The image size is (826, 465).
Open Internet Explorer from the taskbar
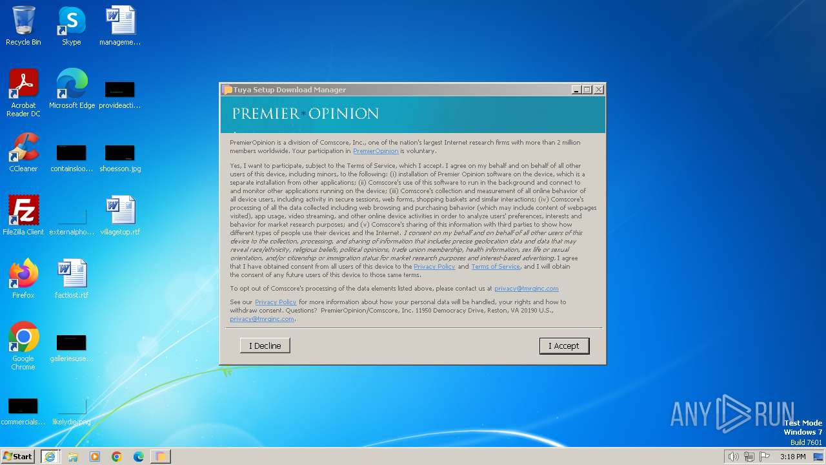click(x=50, y=457)
